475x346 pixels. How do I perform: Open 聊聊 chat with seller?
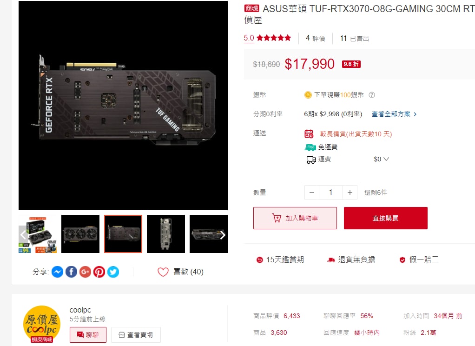(88, 335)
